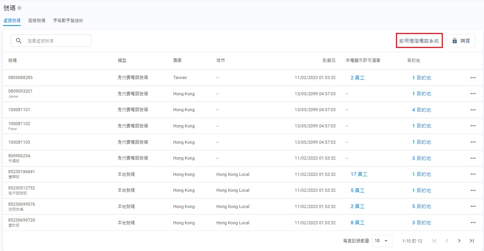Switch to the 服務號碼 tab

coord(37,21)
